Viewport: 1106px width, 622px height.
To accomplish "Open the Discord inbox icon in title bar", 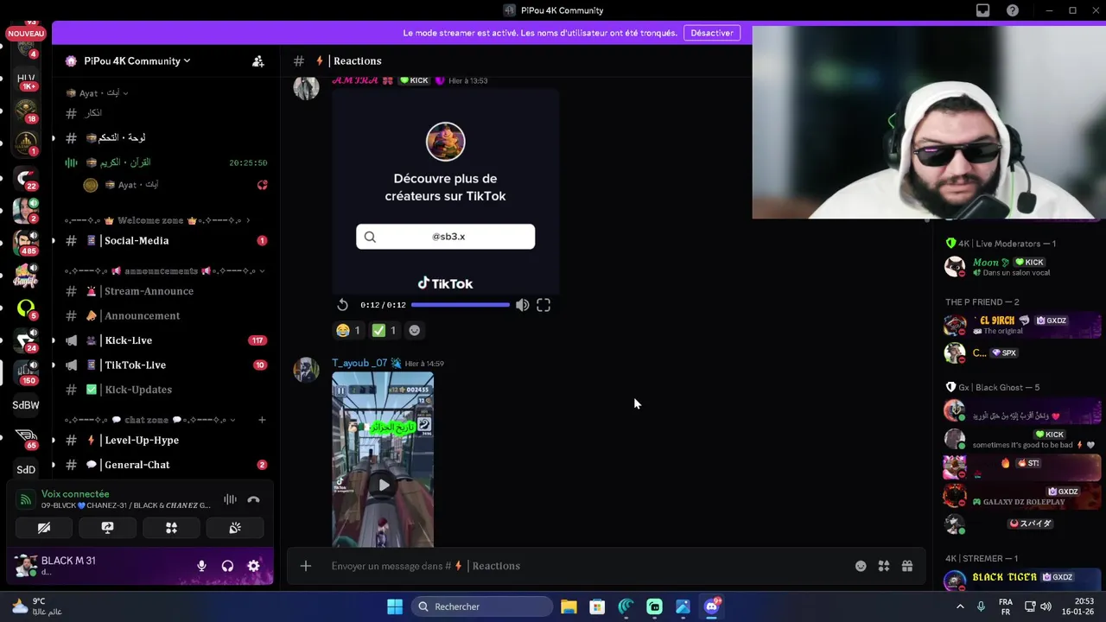I will [982, 10].
